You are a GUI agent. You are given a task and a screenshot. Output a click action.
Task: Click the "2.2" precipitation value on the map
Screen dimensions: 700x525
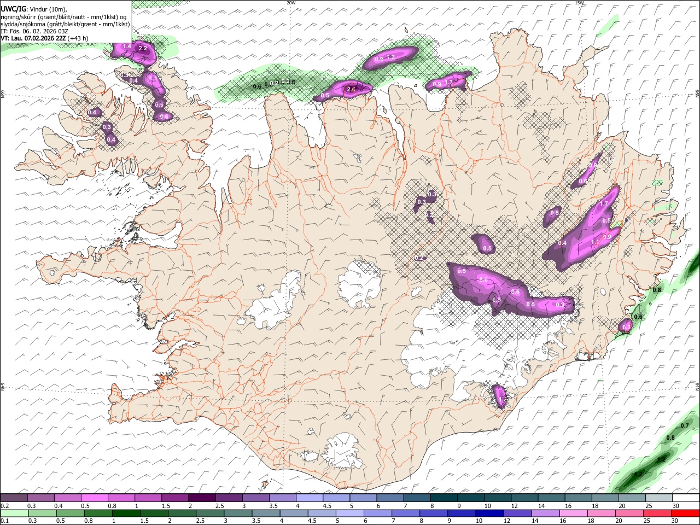[x=143, y=49]
